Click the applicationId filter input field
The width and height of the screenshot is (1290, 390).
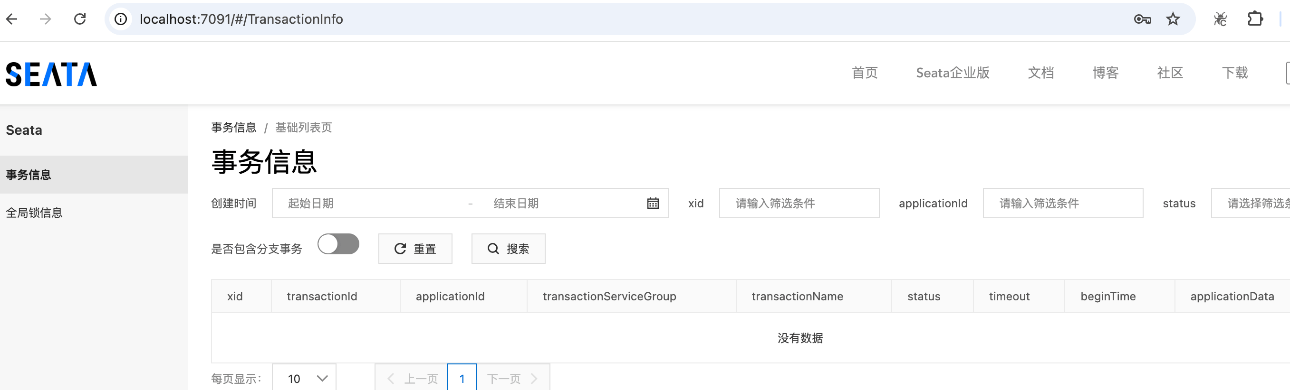1063,204
